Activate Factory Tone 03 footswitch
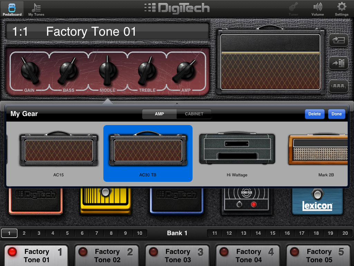 pos(177,256)
